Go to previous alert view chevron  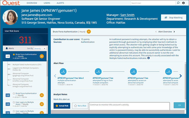[x=156, y=32]
